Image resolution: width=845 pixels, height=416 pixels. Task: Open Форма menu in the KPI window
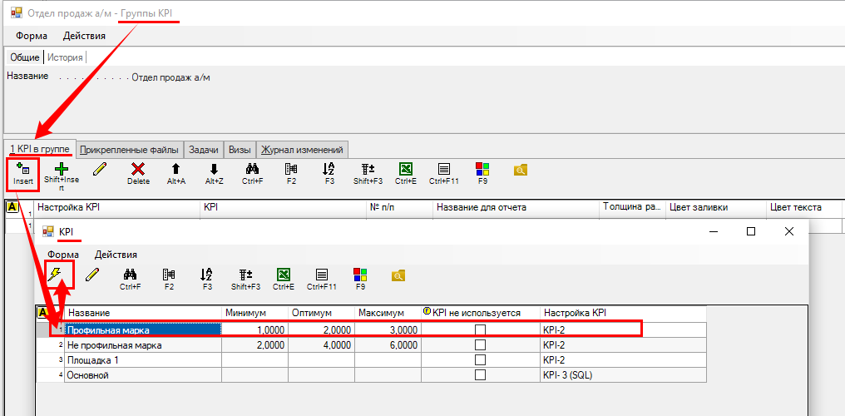point(63,255)
